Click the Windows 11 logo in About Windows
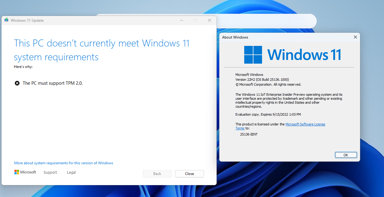 point(292,55)
